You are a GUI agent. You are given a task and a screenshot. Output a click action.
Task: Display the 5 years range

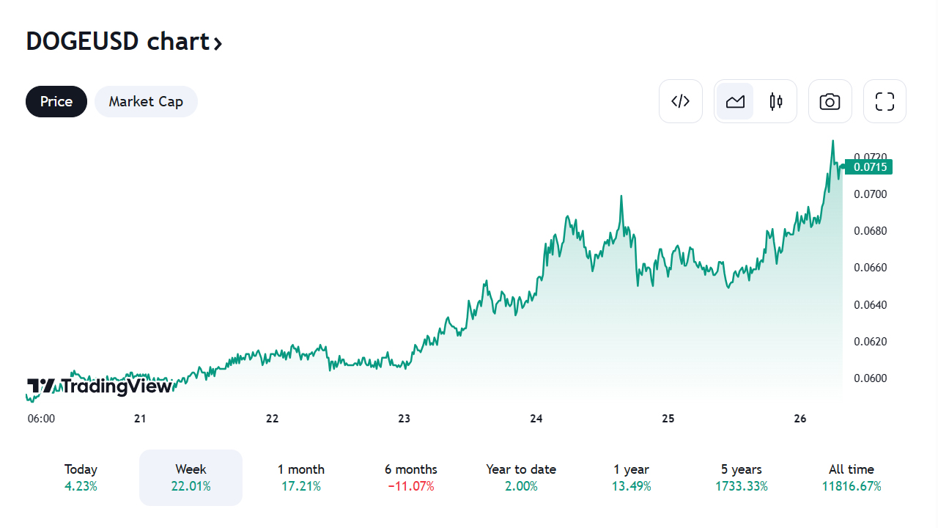pyautogui.click(x=741, y=477)
